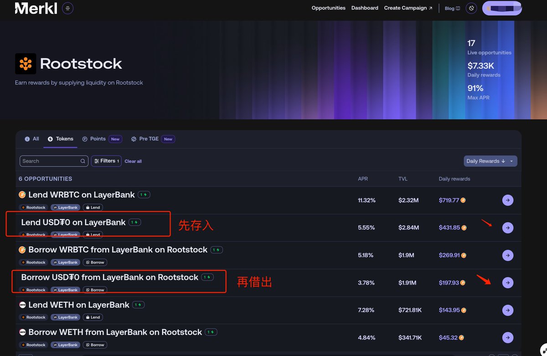Click the connected wallet button

[x=502, y=8]
